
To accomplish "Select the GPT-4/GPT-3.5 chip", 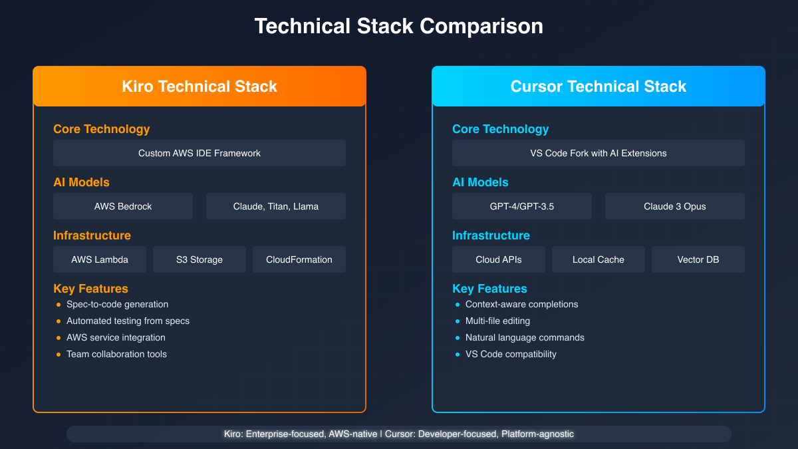I will tap(522, 206).
